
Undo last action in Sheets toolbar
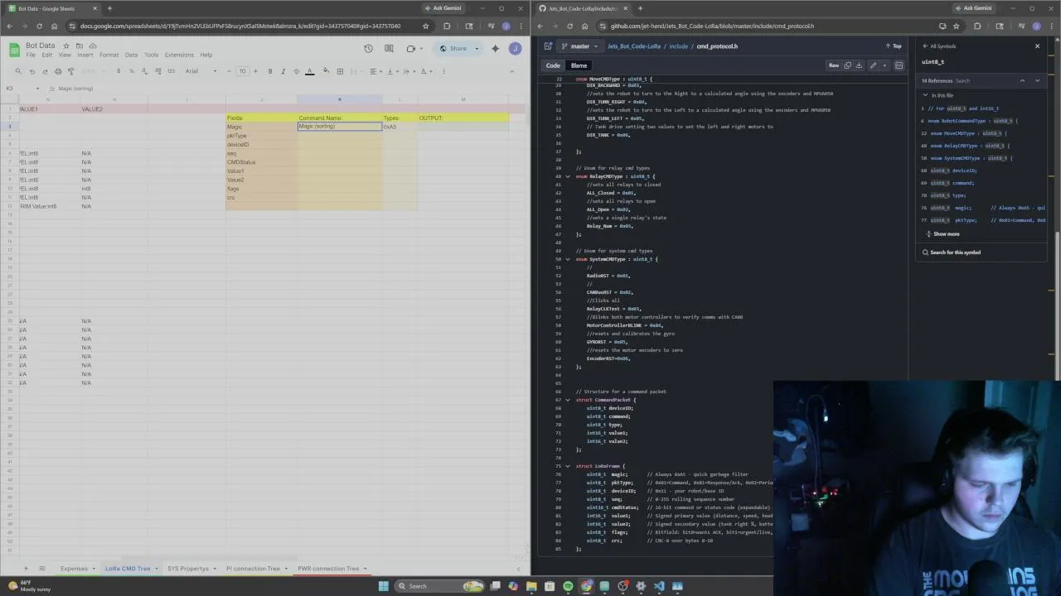(32, 71)
